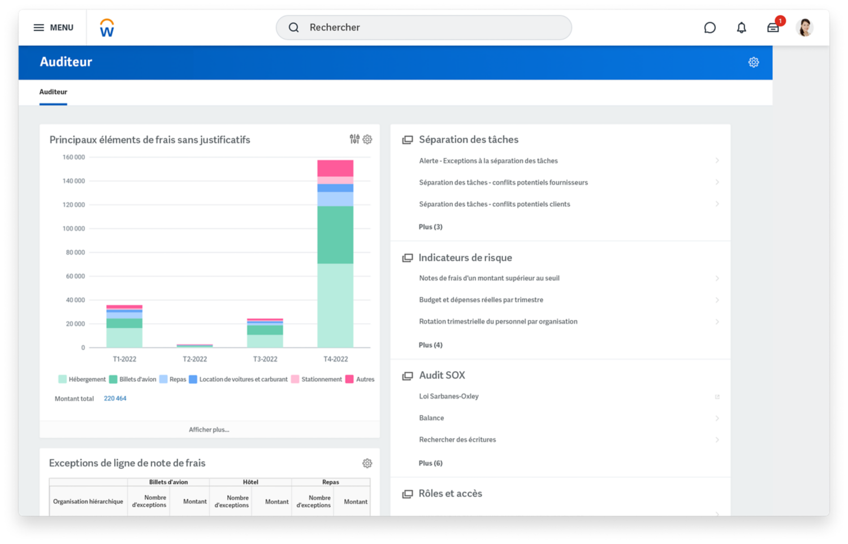Toggle Hébergement legend swatch in chart
The width and height of the screenshot is (848, 544).
(63, 379)
